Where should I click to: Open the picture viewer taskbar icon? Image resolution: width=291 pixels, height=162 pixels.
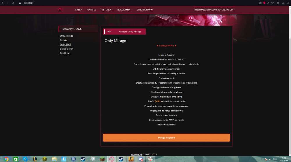click(x=93, y=159)
